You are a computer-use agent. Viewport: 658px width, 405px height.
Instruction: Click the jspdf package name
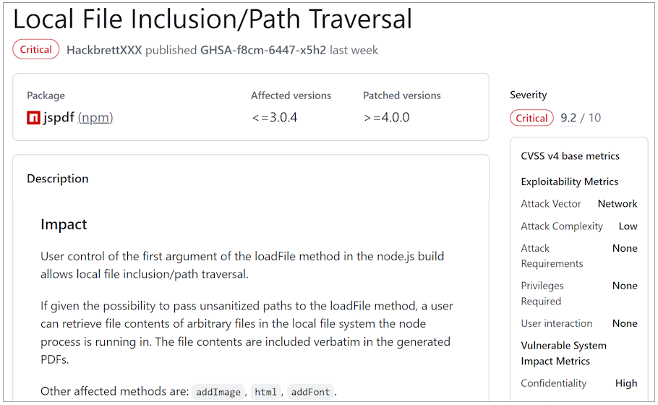click(x=59, y=118)
